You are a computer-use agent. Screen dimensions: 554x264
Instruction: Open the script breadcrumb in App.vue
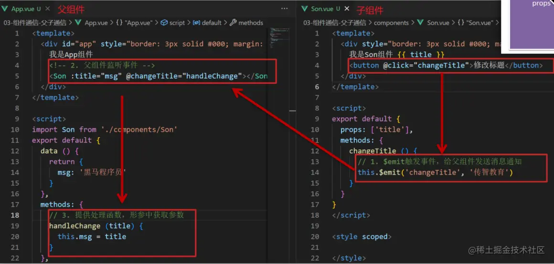177,23
